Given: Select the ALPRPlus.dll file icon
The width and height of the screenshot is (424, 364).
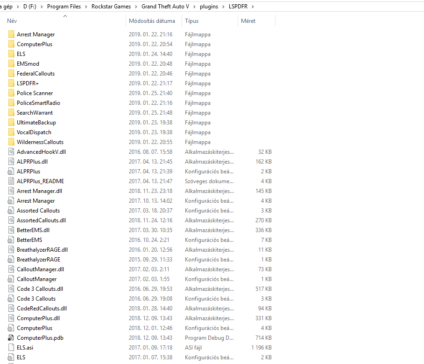Looking at the screenshot, I should click(11, 161).
